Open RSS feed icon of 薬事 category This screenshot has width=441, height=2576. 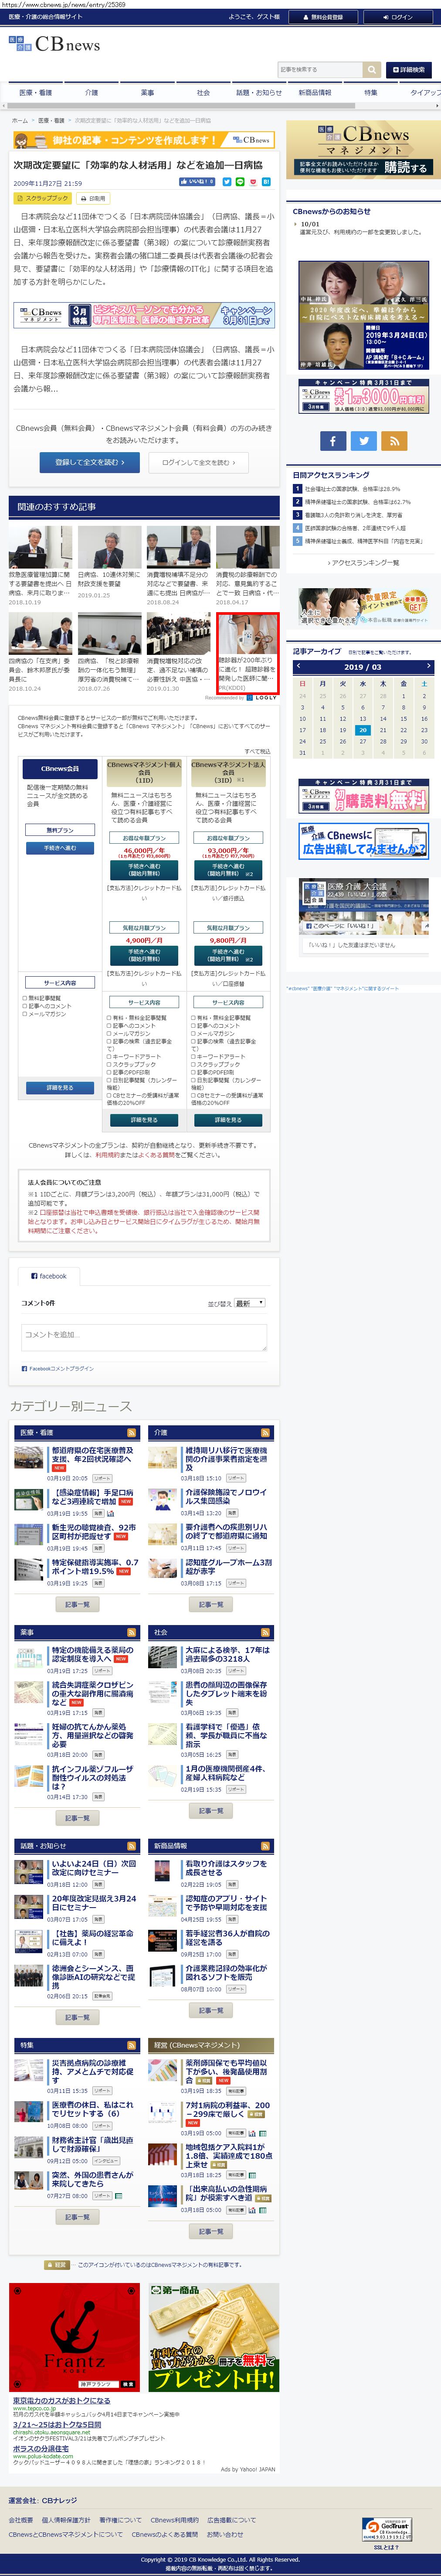pos(131,1632)
